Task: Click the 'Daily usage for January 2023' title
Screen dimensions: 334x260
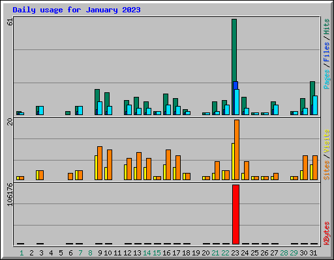Action: click(76, 10)
